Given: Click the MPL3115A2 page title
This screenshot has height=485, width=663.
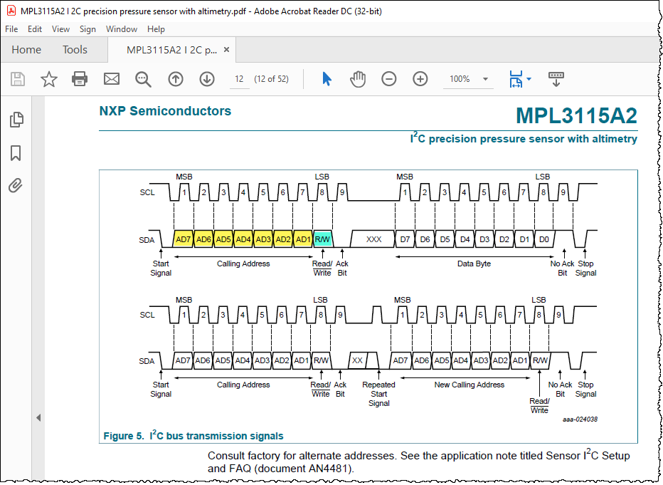Looking at the screenshot, I should pyautogui.click(x=576, y=115).
